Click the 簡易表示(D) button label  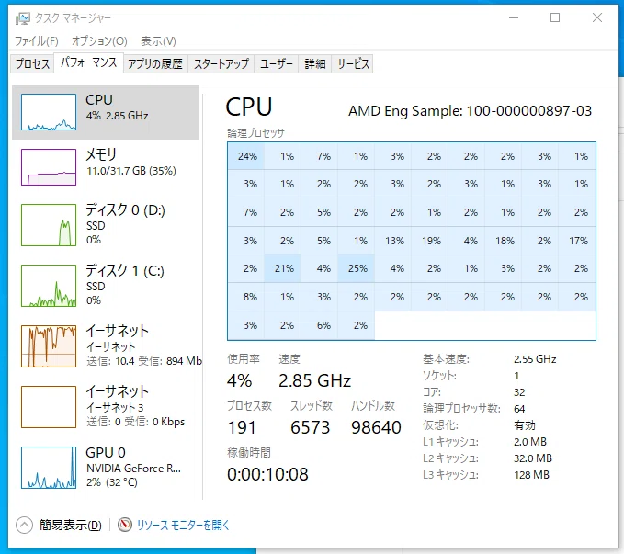point(71,525)
